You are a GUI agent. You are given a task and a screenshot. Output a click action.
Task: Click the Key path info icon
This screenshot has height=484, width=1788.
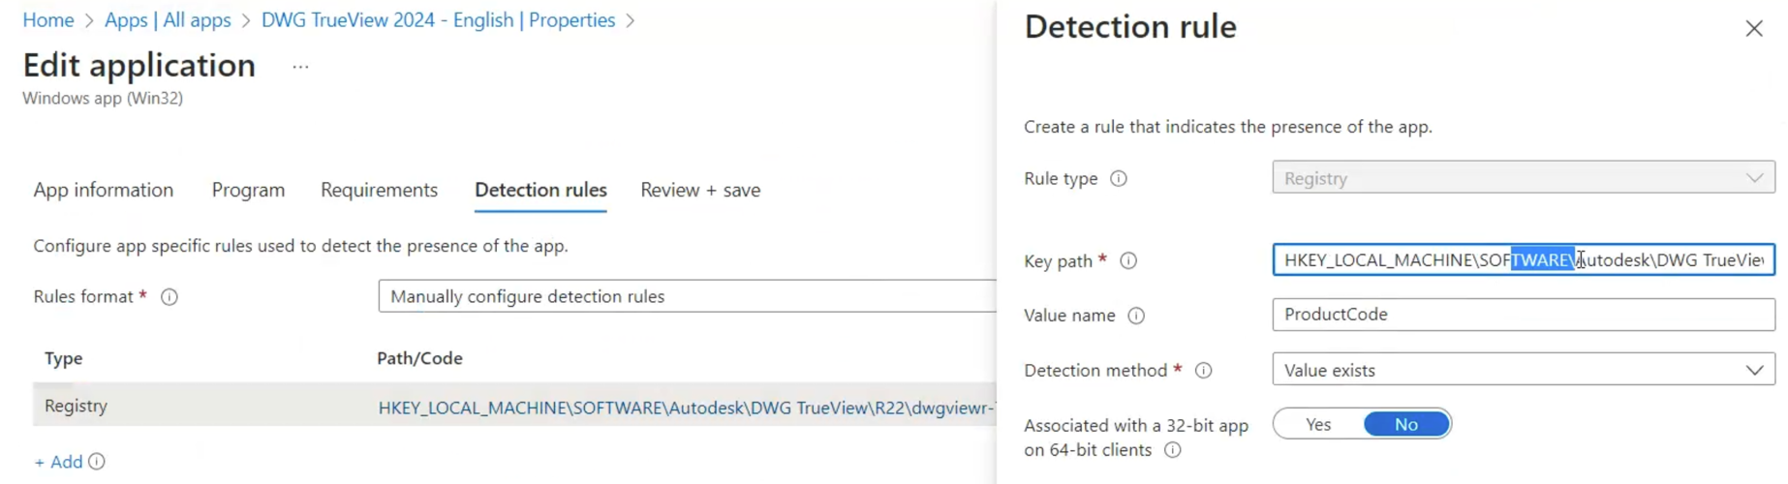(x=1128, y=261)
